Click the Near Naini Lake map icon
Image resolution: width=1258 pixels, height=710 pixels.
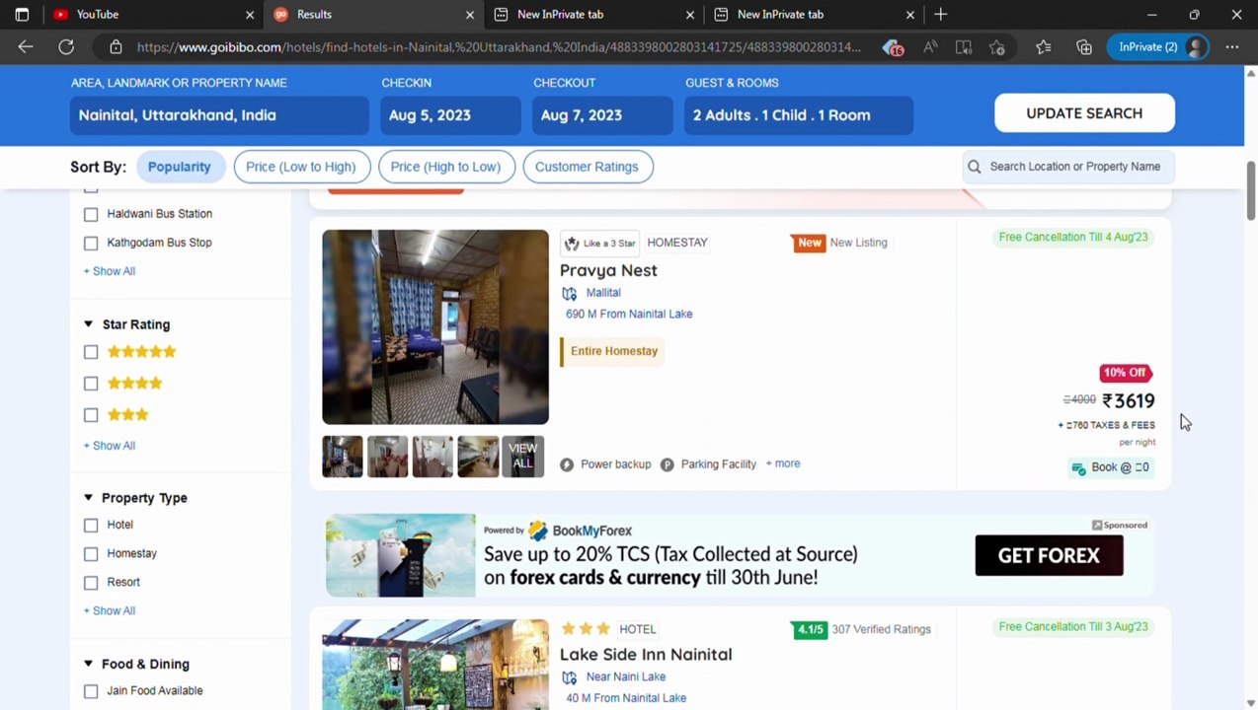(569, 677)
